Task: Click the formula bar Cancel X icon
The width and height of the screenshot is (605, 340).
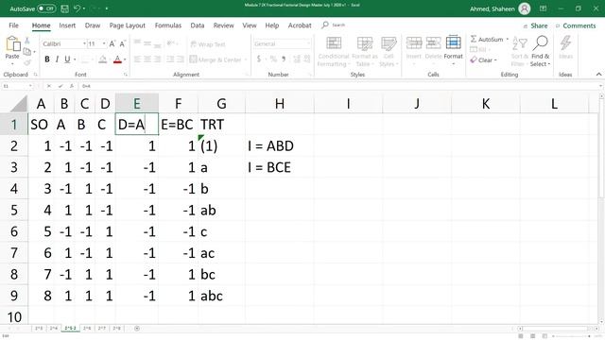Action: coord(49,86)
